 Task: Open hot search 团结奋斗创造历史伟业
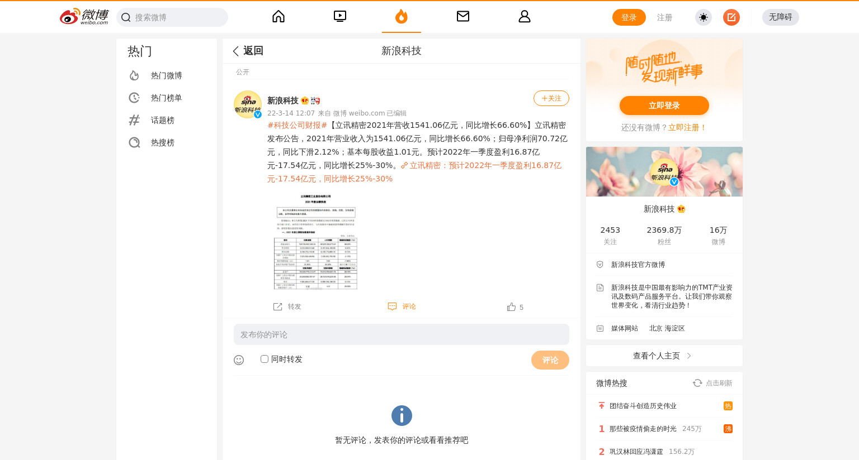tap(643, 406)
